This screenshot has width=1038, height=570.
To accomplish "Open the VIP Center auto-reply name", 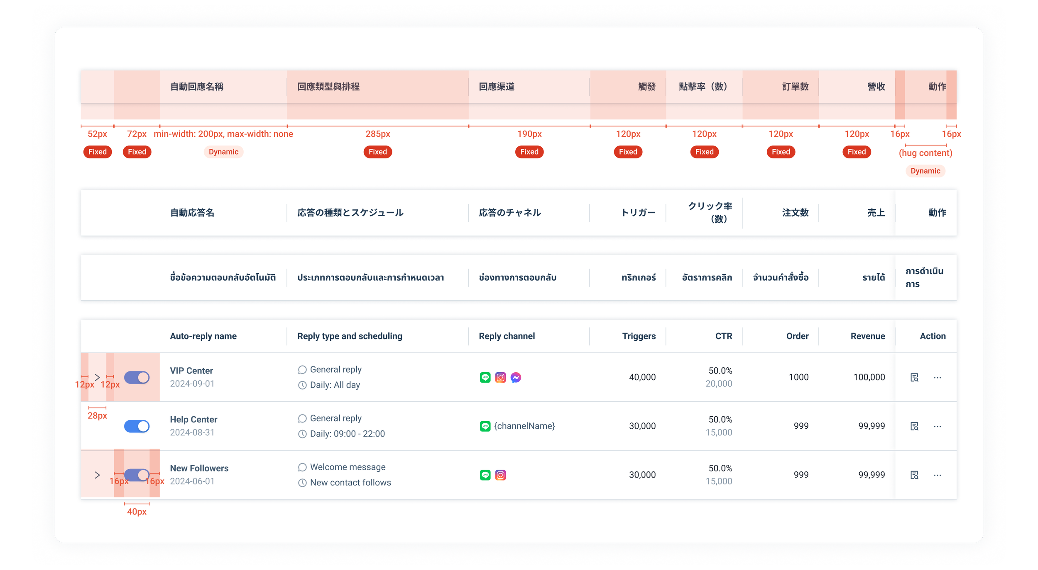I will click(191, 371).
